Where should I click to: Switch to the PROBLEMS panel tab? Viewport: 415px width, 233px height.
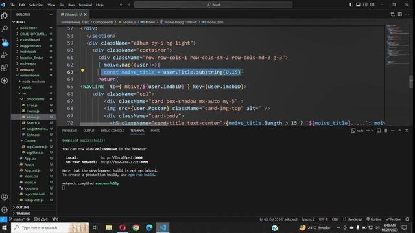[69, 131]
